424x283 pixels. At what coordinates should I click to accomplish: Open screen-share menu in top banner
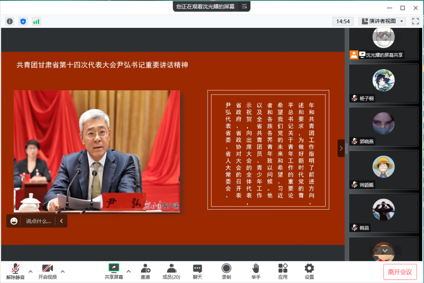click(244, 6)
